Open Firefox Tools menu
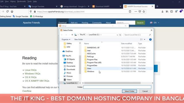 pos(29,1)
